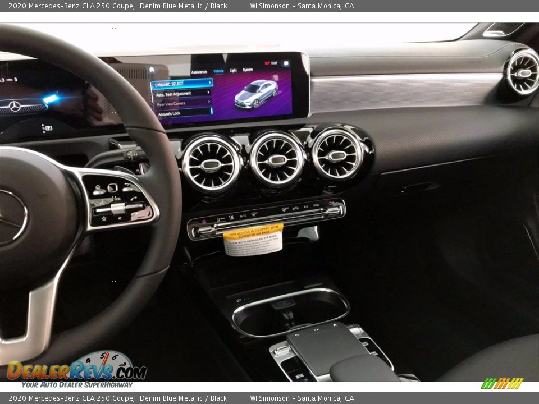
Task: Tap the steering wheel home button
Action: coord(98,189)
